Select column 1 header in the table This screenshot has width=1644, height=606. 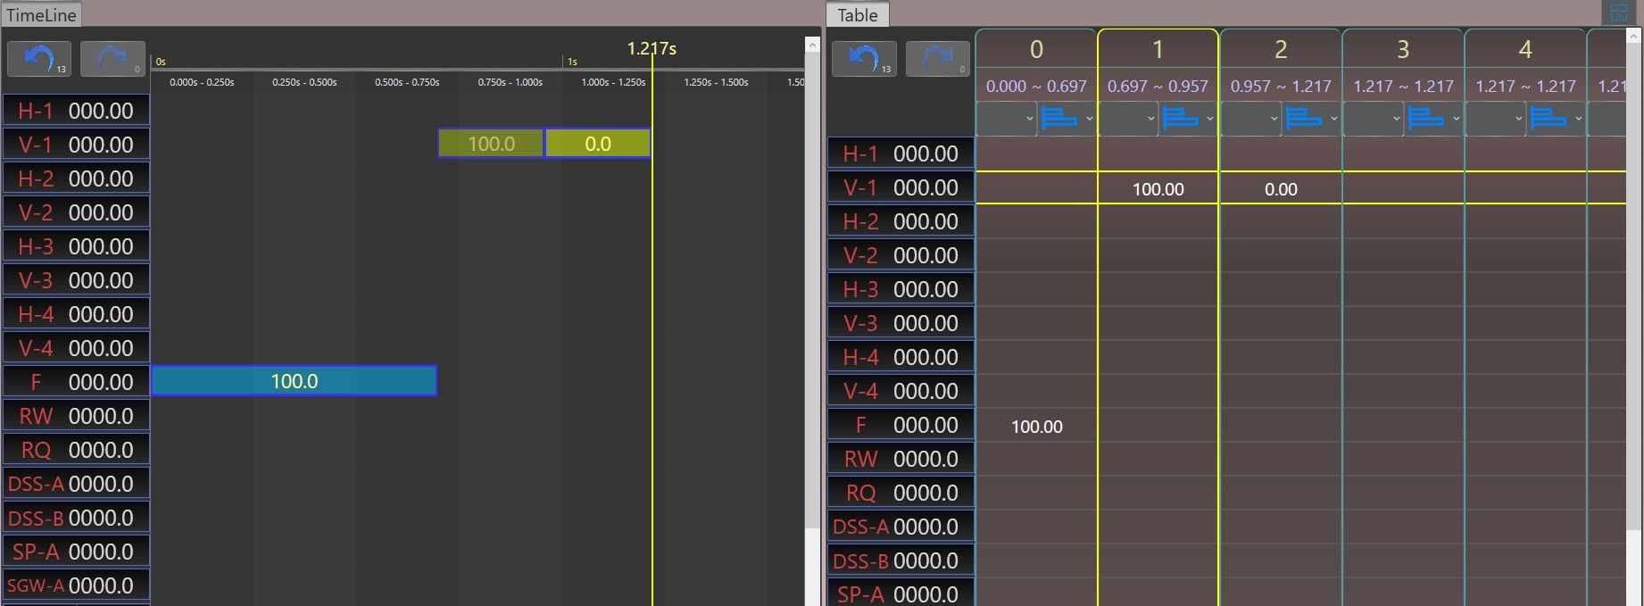point(1158,49)
